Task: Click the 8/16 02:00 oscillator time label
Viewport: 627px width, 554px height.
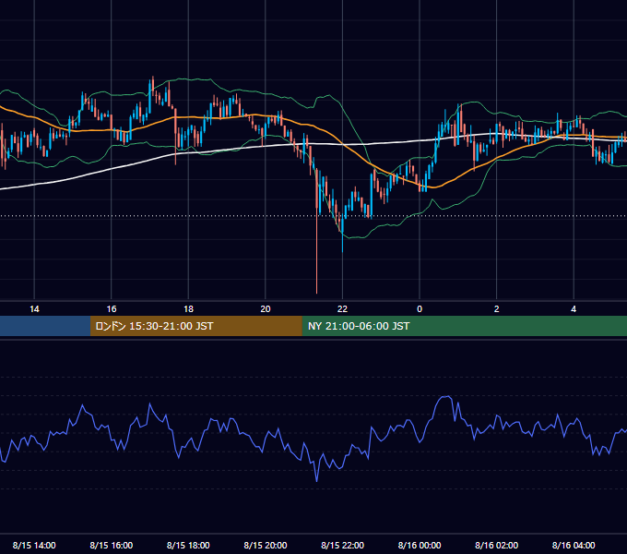Action: coord(496,545)
